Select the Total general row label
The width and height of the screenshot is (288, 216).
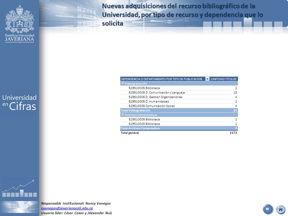click(x=130, y=133)
